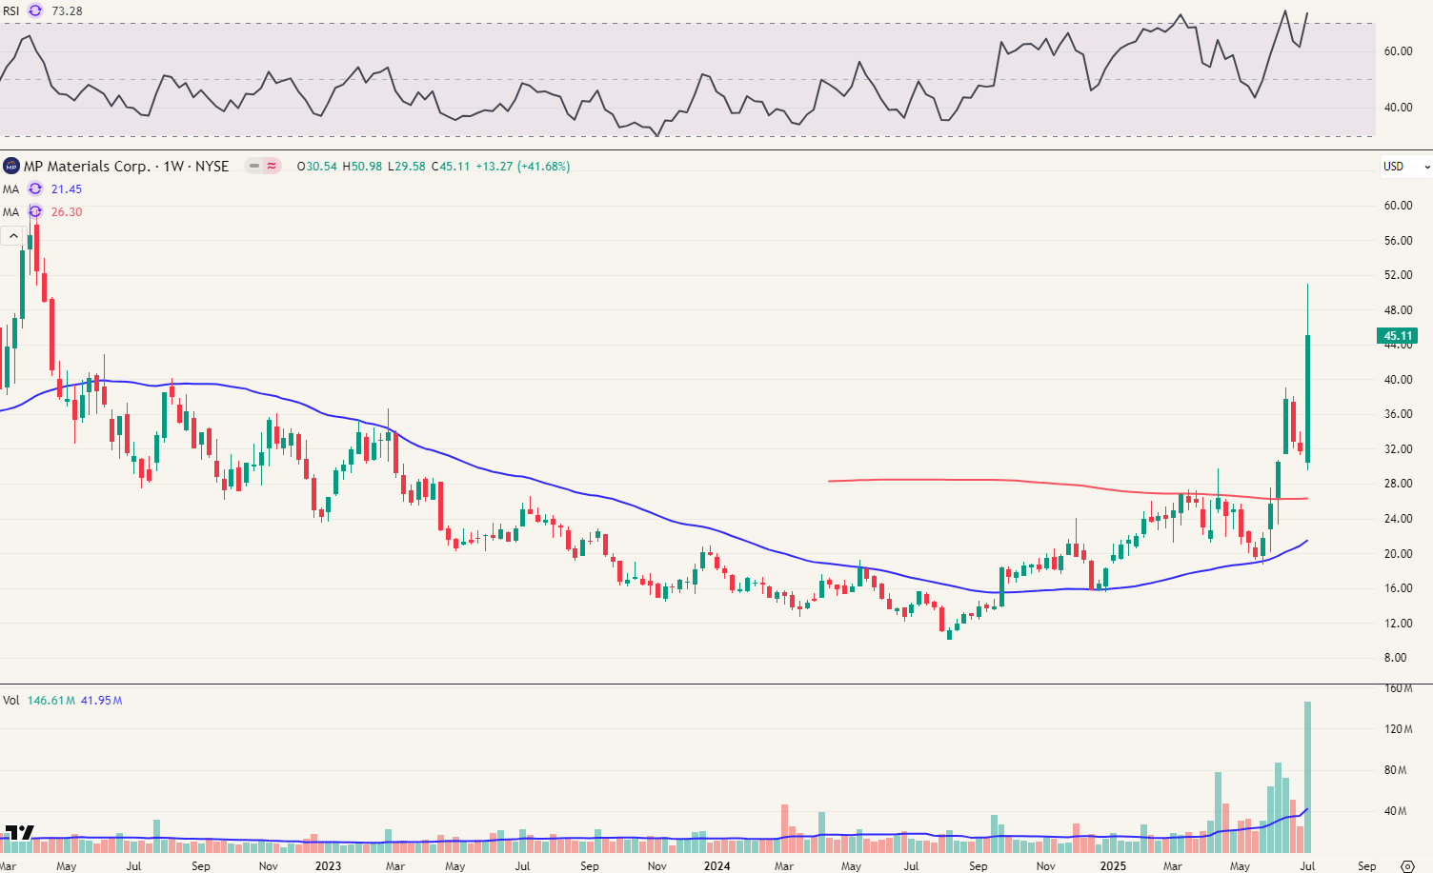Select the MA legend showing 26.30
The image size is (1433, 873).
point(11,211)
